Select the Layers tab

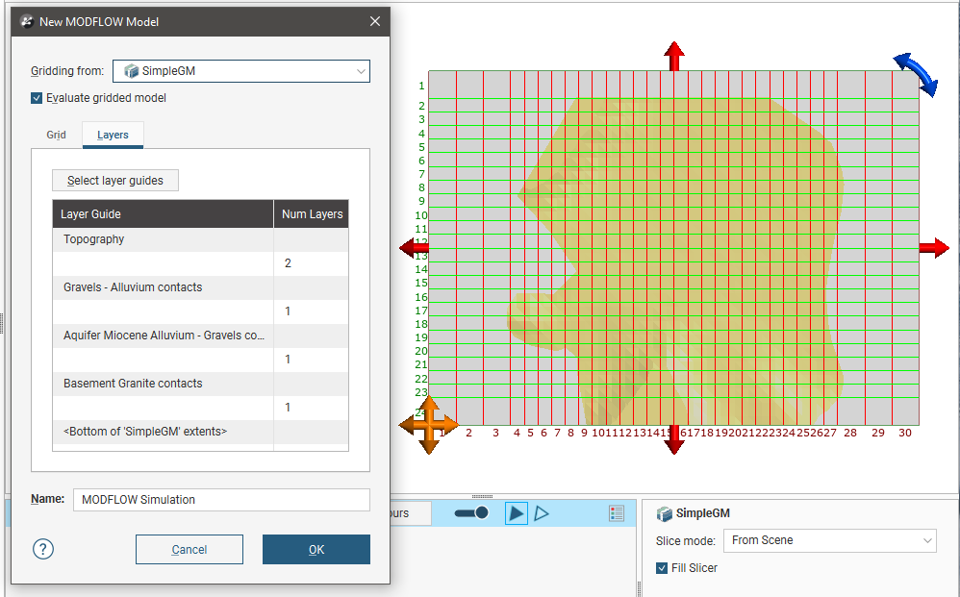[113, 135]
